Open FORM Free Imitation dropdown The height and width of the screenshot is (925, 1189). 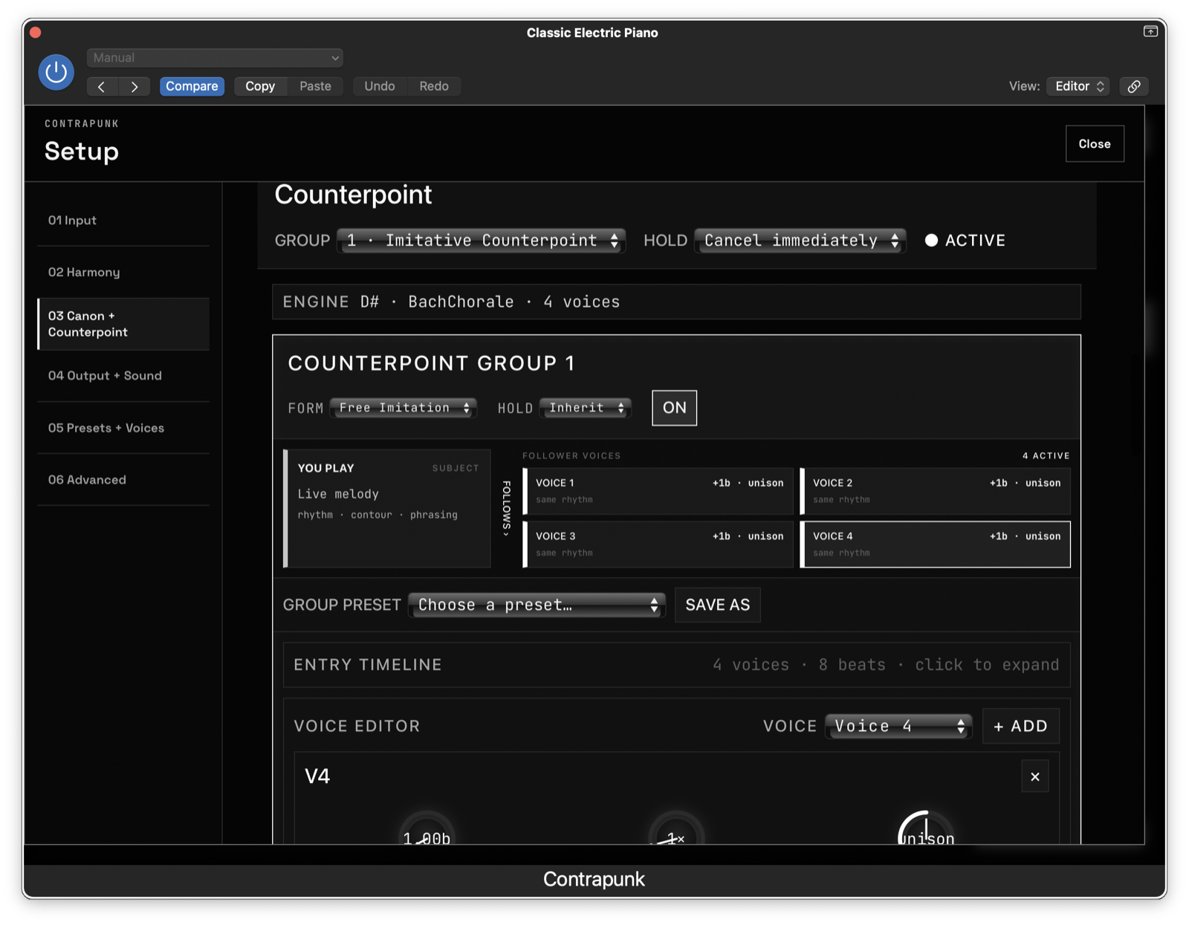pos(404,408)
